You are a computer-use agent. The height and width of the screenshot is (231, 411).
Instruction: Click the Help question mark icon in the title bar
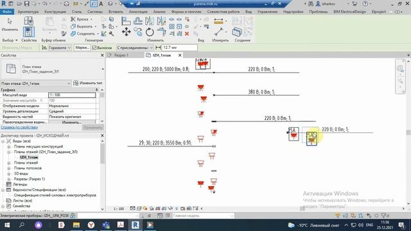(365, 4)
